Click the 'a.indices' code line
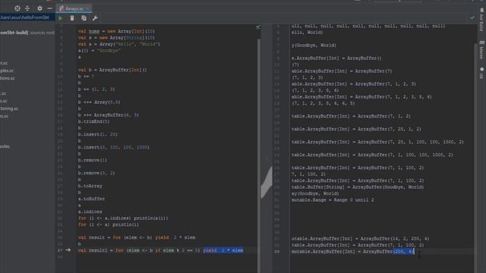This screenshot has height=273, width=486. tap(90, 212)
